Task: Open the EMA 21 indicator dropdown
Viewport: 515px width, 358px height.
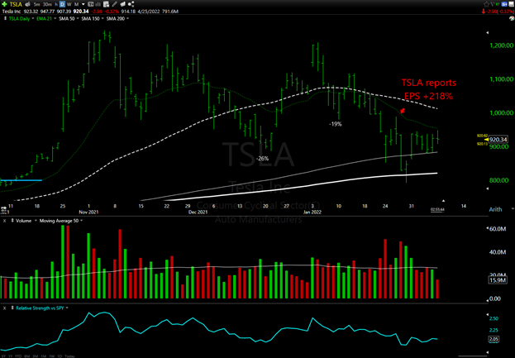Action: point(55,19)
